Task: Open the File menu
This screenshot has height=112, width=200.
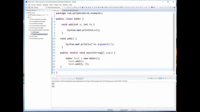Action: 26,5
